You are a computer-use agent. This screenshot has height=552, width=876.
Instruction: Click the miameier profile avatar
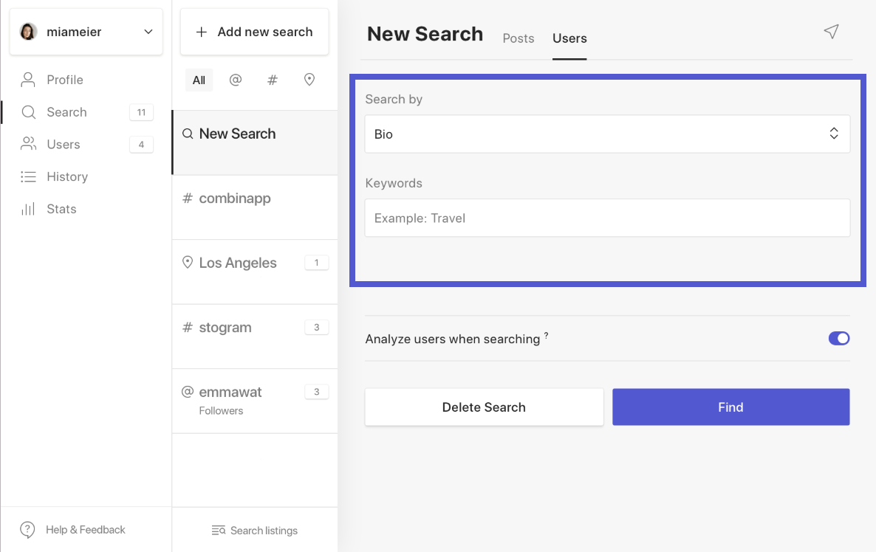(29, 32)
